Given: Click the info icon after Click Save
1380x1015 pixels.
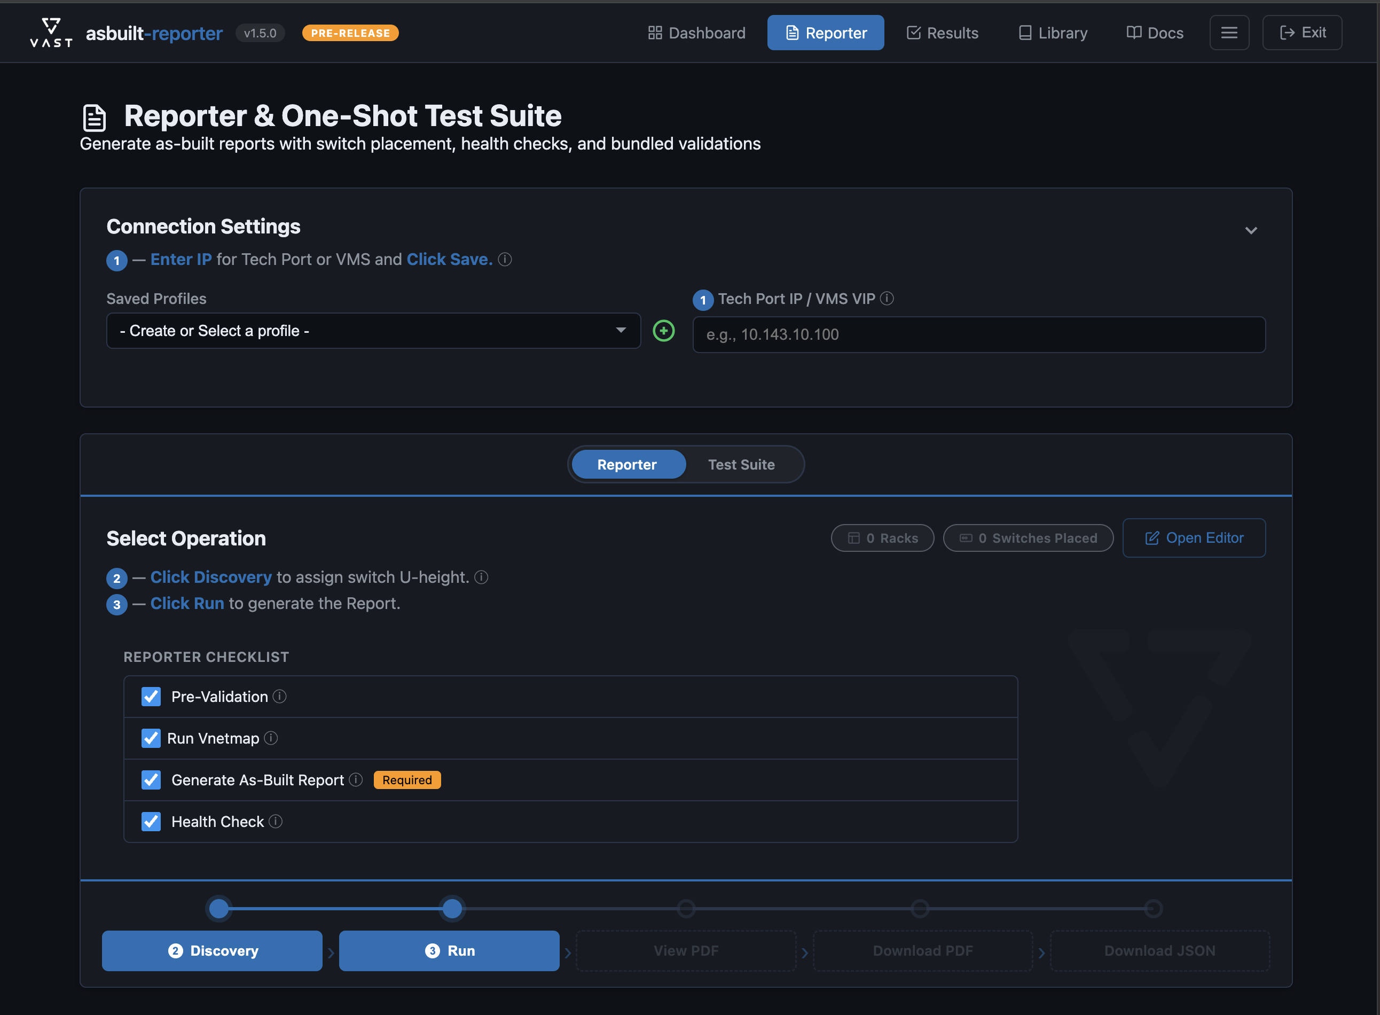Looking at the screenshot, I should pos(505,259).
